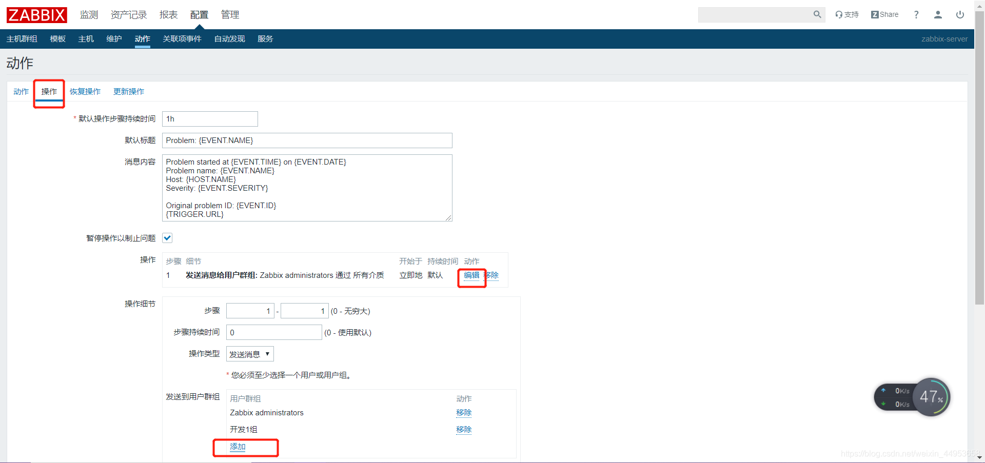The height and width of the screenshot is (463, 985).
Task: Open the 操作类型 发送消息 dropdown
Action: [x=250, y=354]
